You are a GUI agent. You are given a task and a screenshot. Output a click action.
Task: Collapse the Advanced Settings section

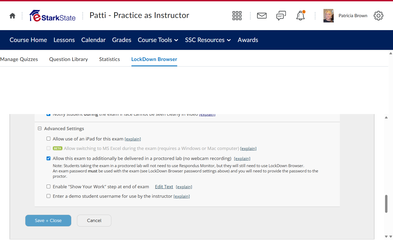point(40,129)
